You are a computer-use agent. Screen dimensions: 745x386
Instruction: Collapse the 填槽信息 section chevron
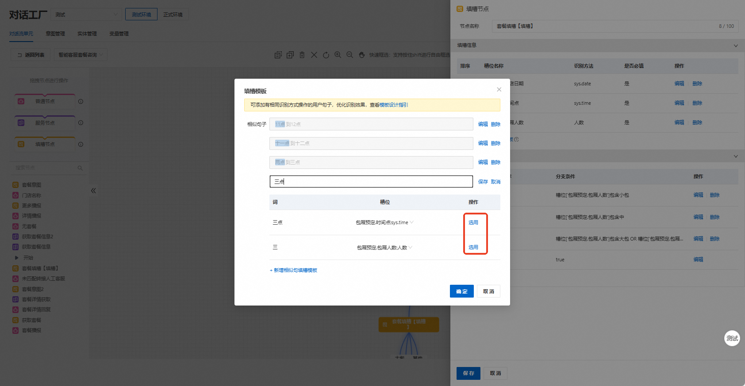click(736, 46)
